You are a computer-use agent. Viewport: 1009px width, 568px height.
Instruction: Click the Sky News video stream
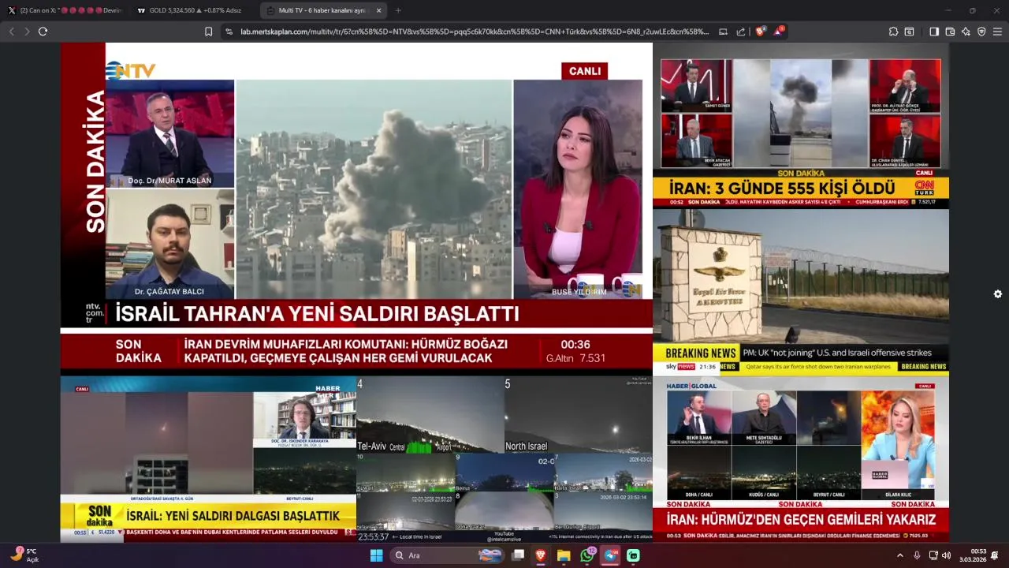(x=801, y=291)
